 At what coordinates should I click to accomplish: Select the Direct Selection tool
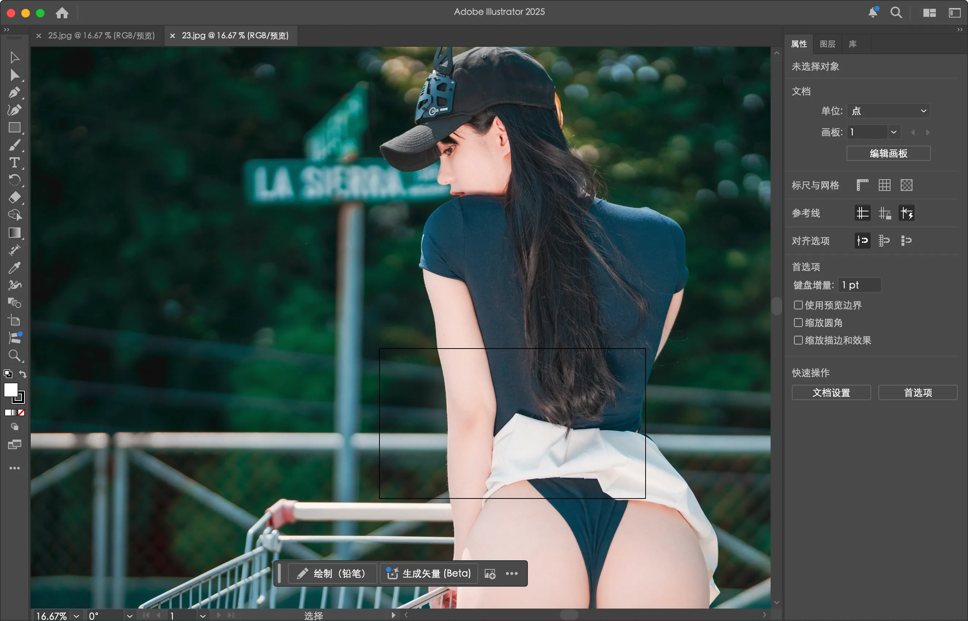[x=15, y=75]
